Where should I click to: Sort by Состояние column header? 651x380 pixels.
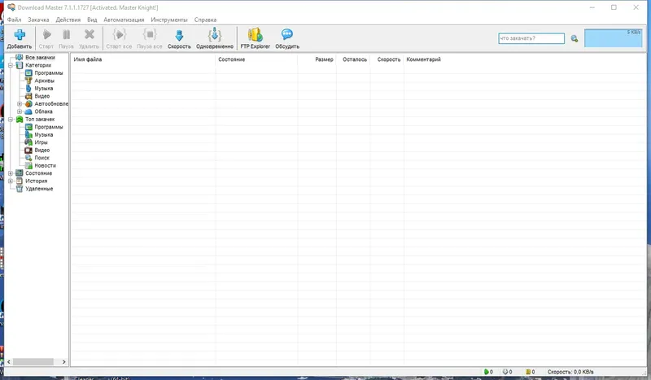tap(256, 59)
